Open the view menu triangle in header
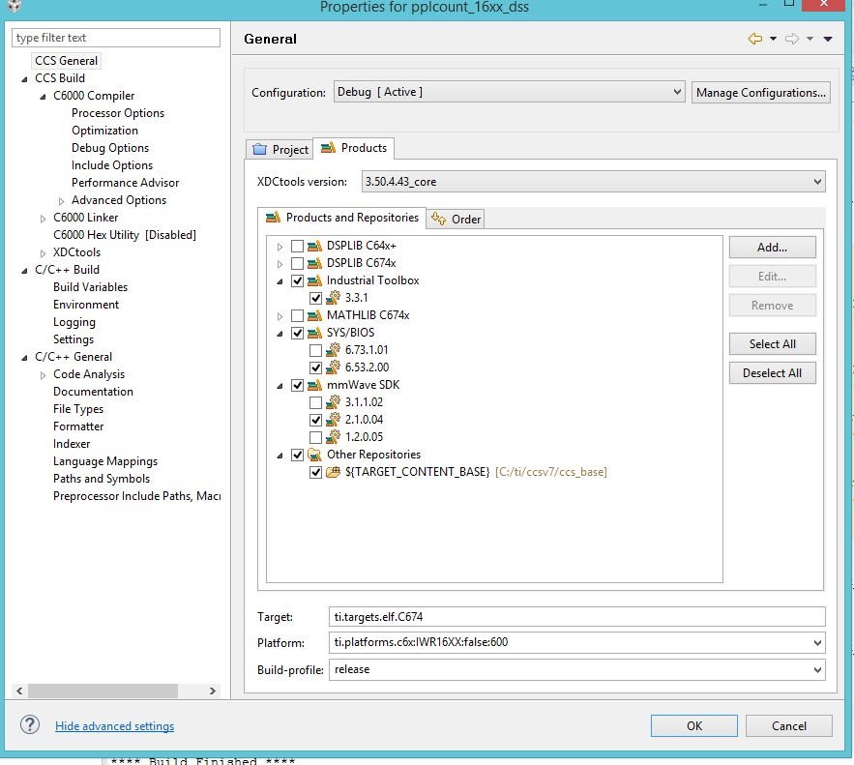The width and height of the screenshot is (854, 765). [828, 40]
